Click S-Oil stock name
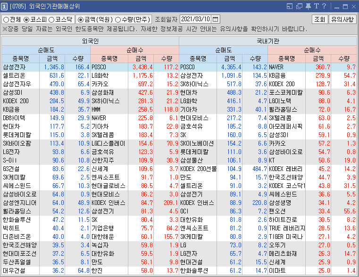359x277 pixels. [x=10, y=161]
